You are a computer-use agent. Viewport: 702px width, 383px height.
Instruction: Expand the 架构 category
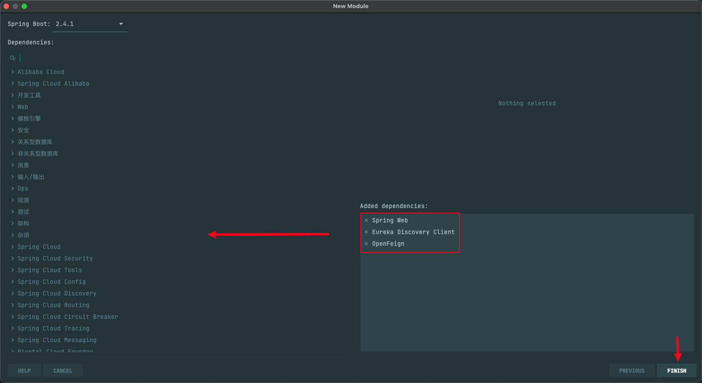[13, 223]
